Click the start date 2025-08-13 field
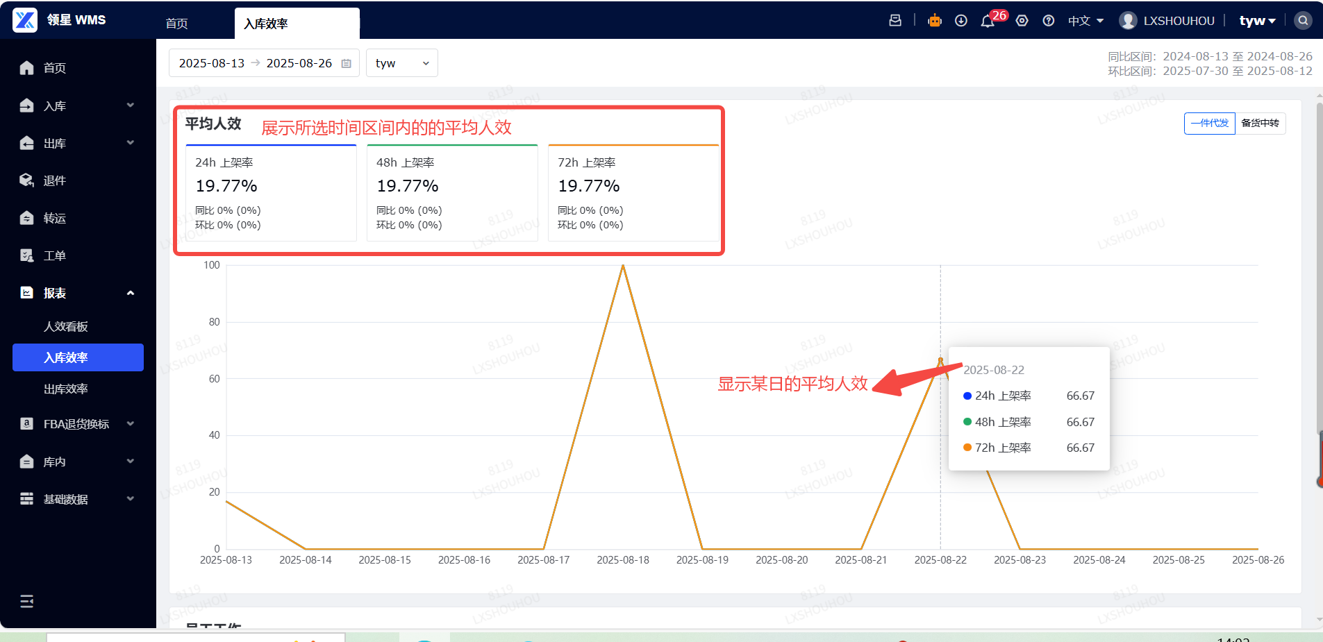The image size is (1323, 642). click(x=212, y=63)
